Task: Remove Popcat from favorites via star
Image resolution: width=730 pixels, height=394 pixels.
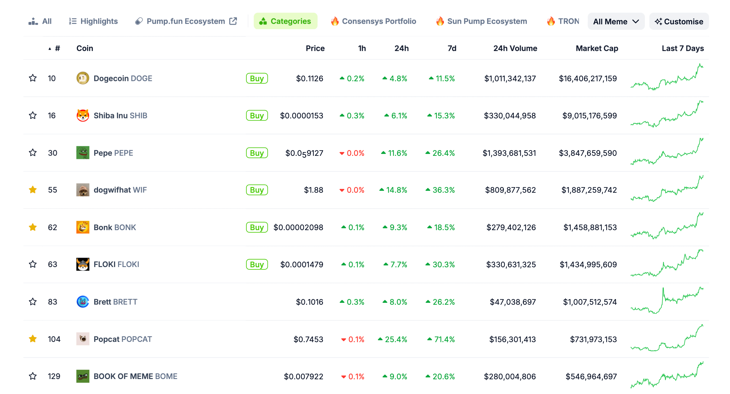Action: [33, 339]
